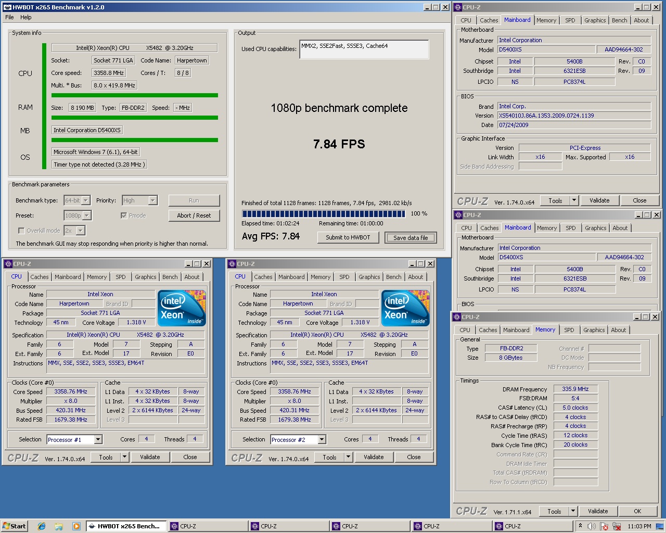The height and width of the screenshot is (533, 666).
Task: Click the Used CPU capabilities text box
Action: coord(364,49)
